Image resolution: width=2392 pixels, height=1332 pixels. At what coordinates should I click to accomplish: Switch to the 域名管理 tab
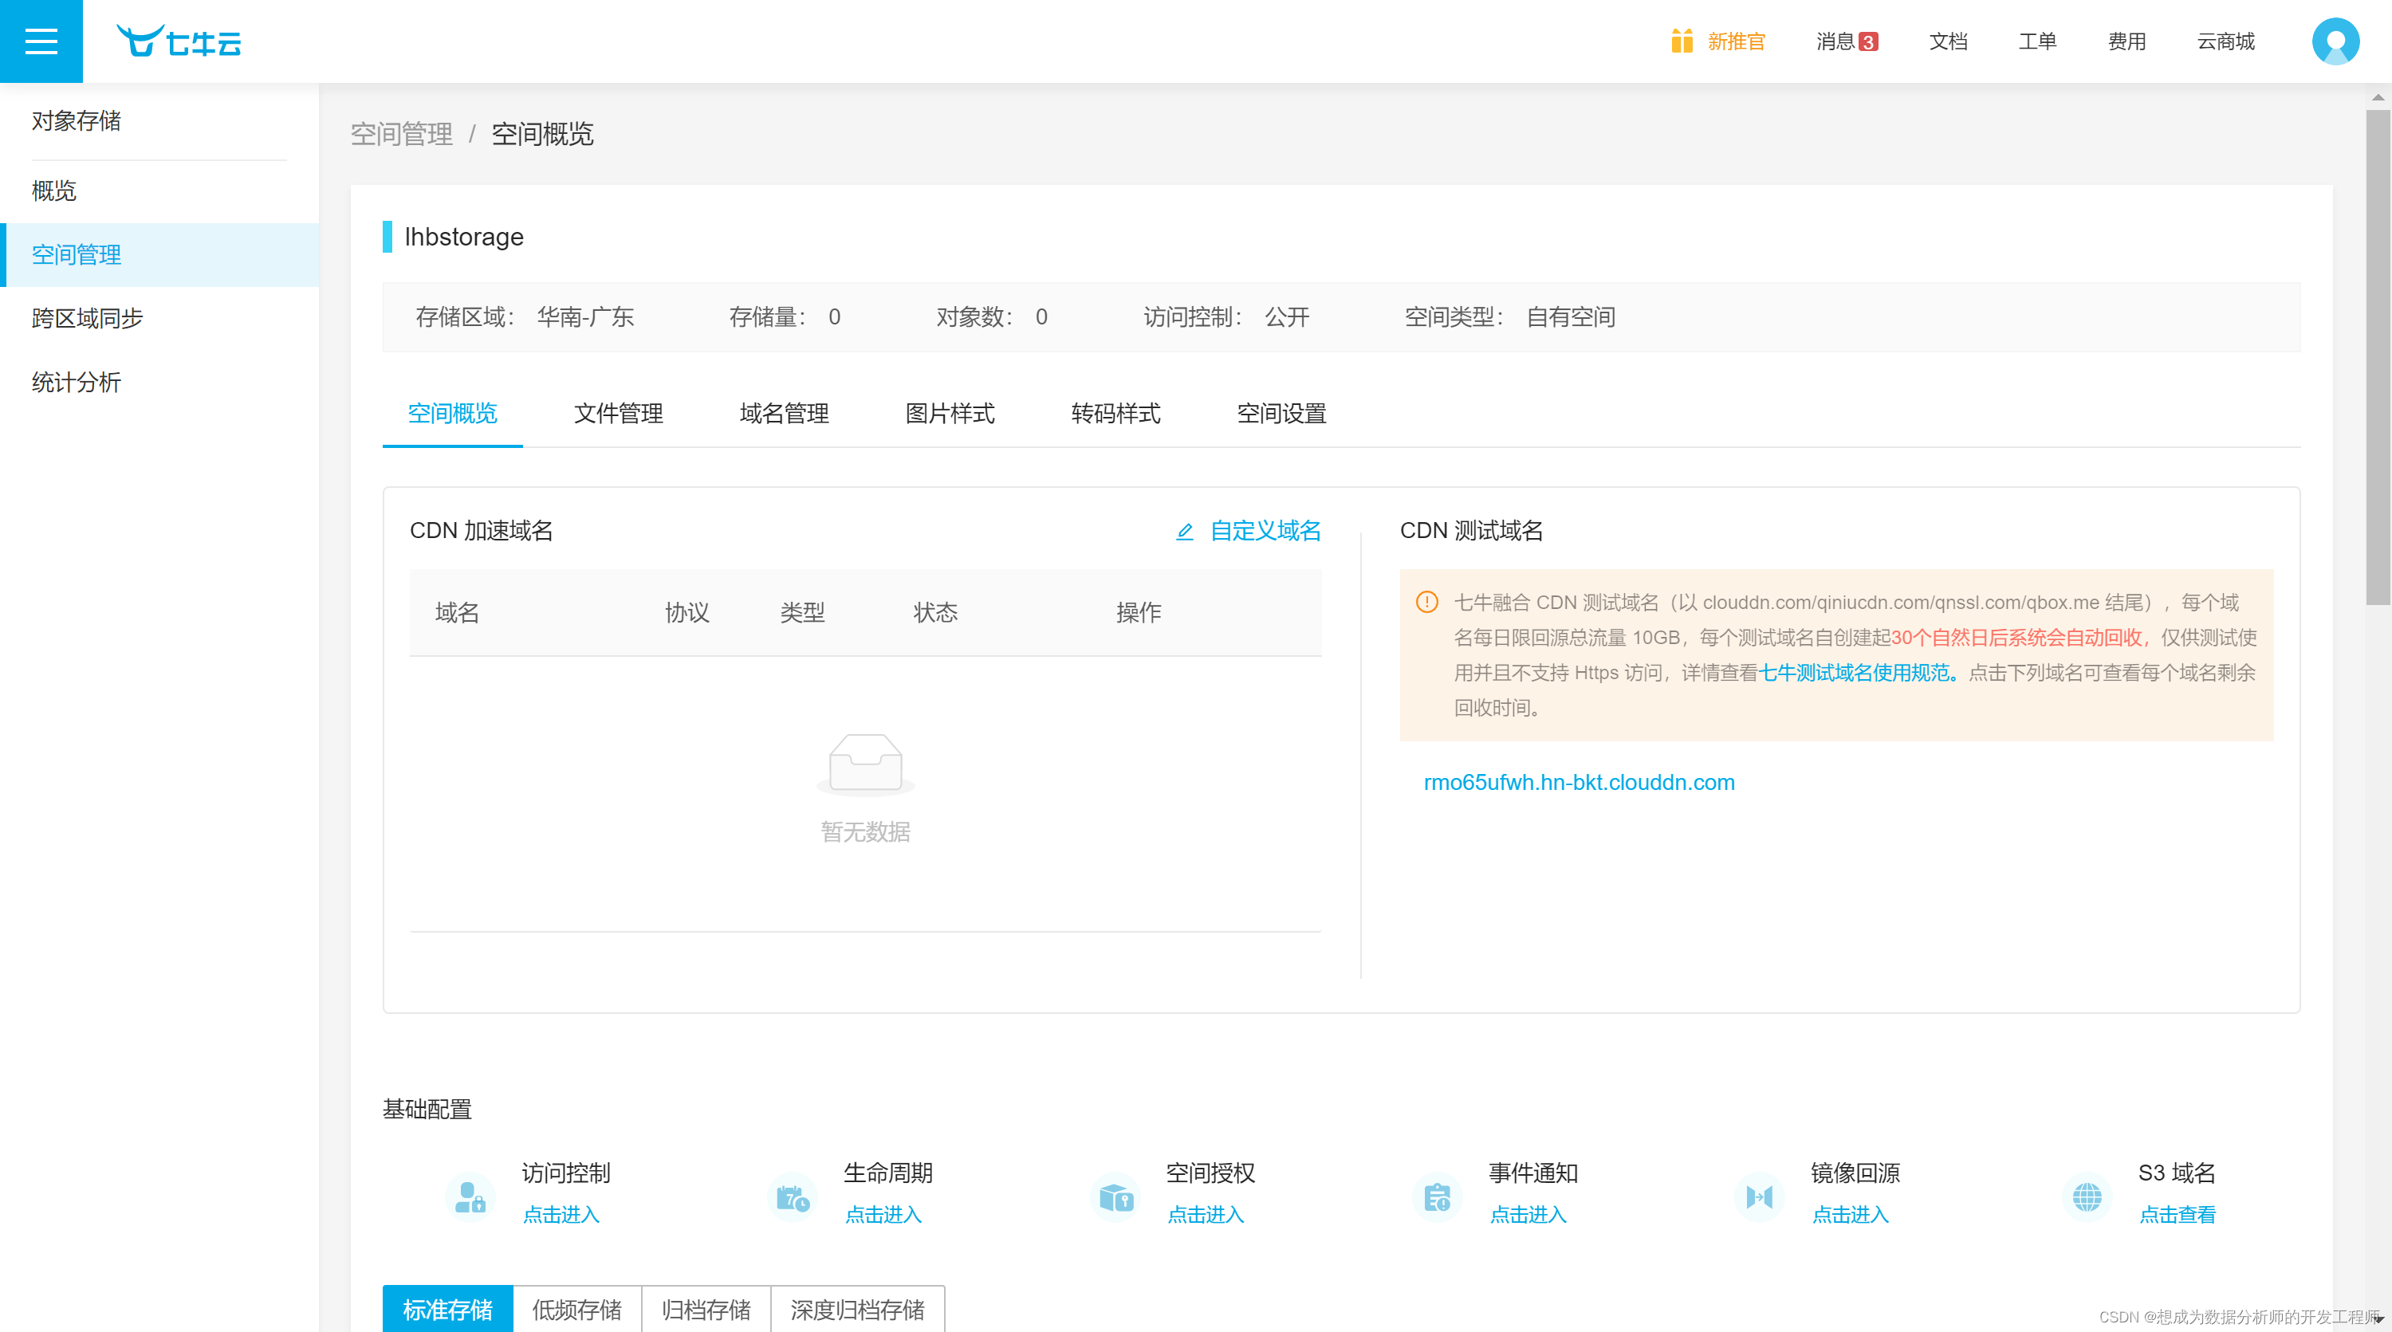(784, 414)
